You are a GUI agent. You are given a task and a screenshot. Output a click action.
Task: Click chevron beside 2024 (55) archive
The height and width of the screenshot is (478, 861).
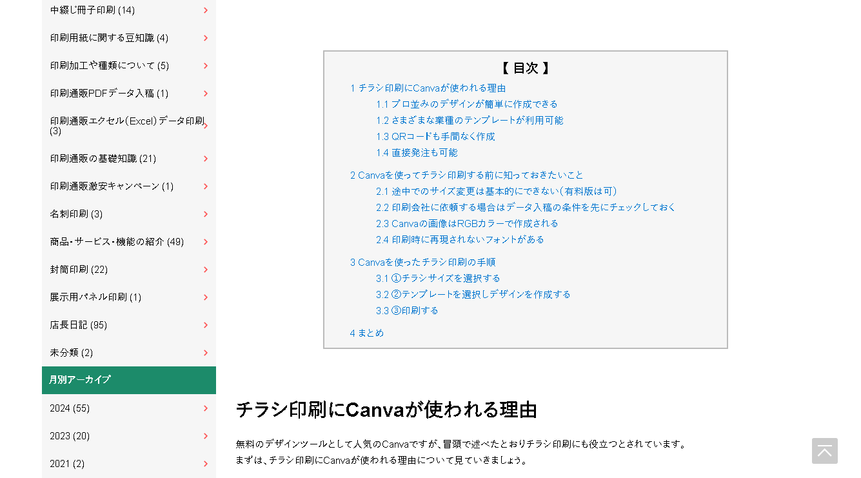206,408
